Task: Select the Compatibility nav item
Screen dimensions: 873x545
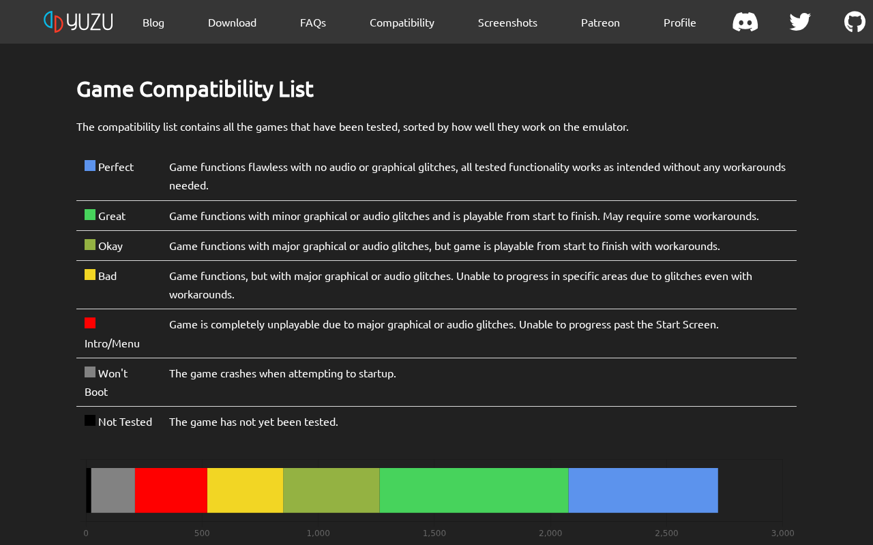Action: click(x=402, y=22)
